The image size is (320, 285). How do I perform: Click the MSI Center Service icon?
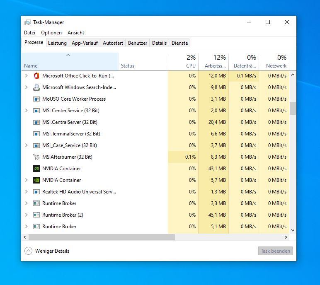tap(36, 111)
